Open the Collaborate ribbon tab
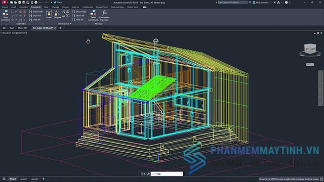This screenshot has height=182, width=324. pyautogui.click(x=88, y=7)
